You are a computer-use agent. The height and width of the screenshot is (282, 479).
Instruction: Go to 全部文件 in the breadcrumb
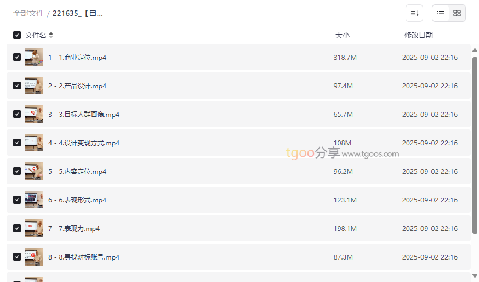tap(28, 13)
